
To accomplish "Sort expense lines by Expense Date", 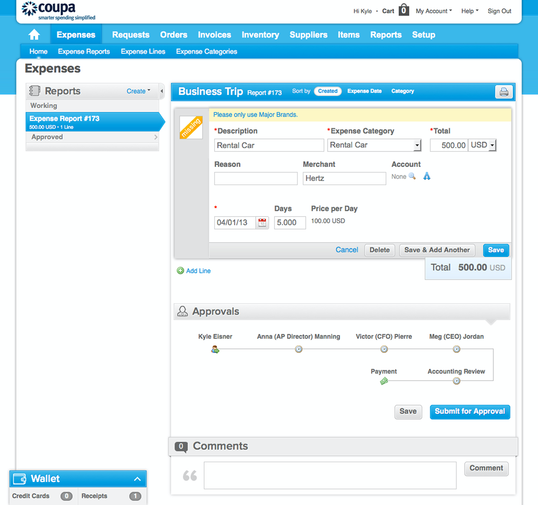I will [364, 91].
